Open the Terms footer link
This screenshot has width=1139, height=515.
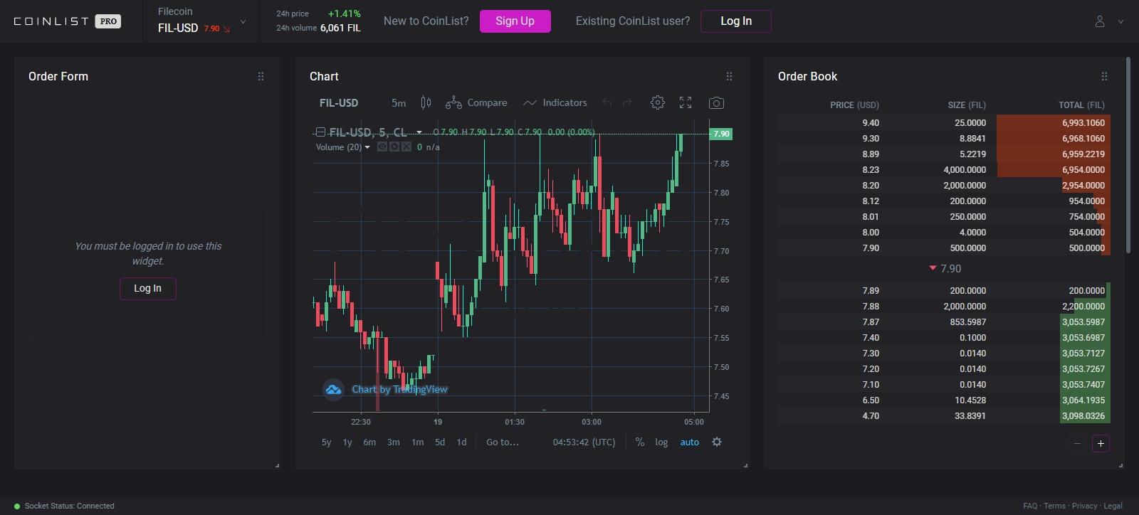(x=1054, y=506)
